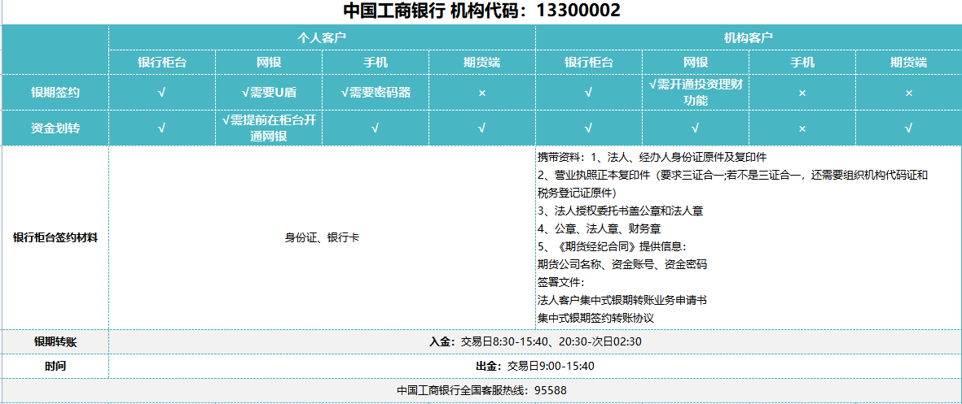Click 期货端 column header under 机构客户
The image size is (962, 404).
[x=908, y=62]
